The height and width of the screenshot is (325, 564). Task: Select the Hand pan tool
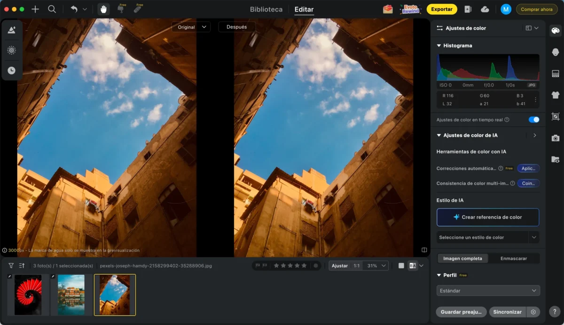[x=104, y=9]
